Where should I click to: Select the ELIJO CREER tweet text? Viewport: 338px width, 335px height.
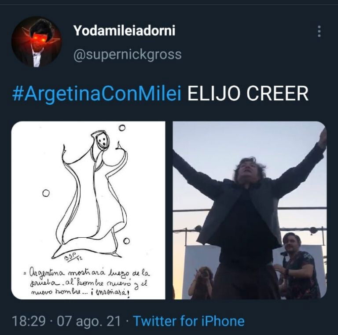(x=248, y=93)
